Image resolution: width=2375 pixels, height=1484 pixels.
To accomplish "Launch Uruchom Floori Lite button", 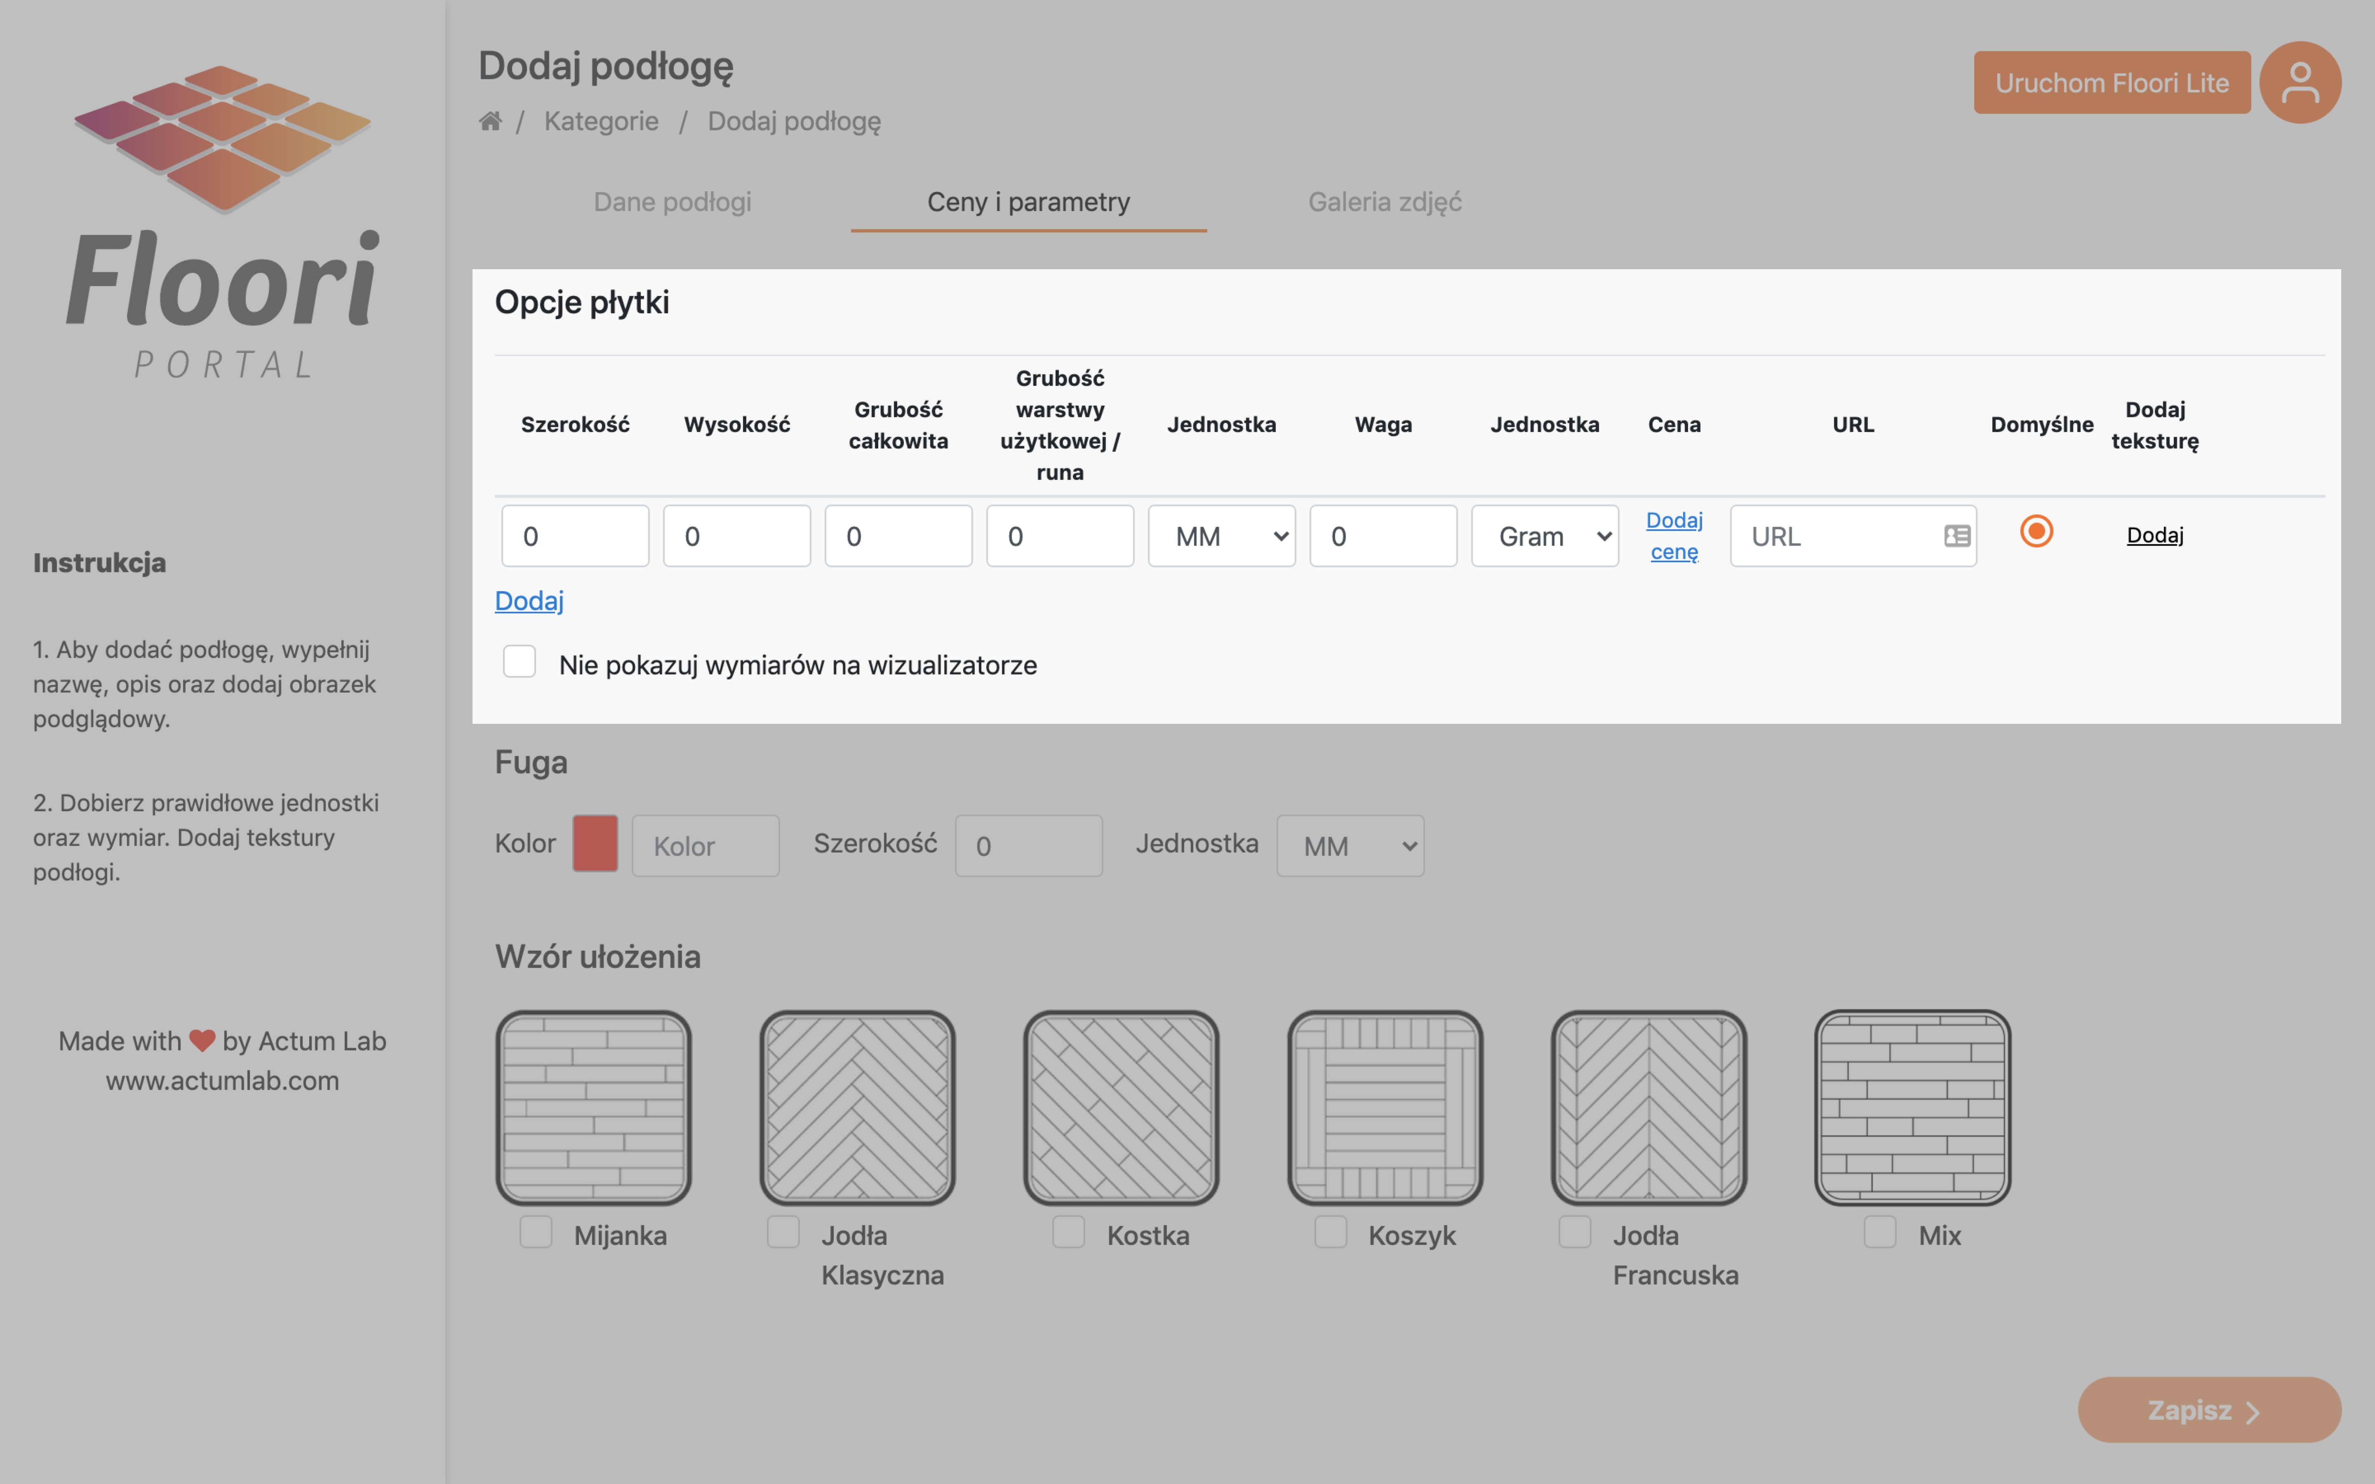I will 2112,82.
